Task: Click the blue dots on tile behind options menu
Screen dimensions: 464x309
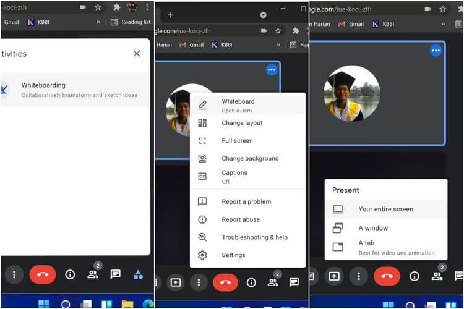Action: point(272,70)
